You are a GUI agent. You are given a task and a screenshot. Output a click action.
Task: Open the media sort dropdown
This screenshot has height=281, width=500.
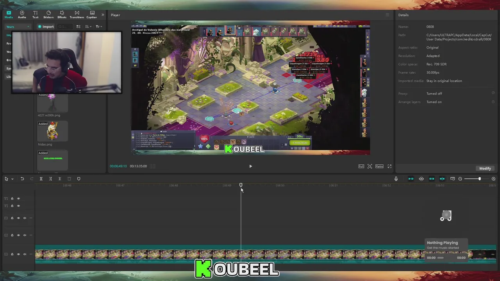(88, 27)
